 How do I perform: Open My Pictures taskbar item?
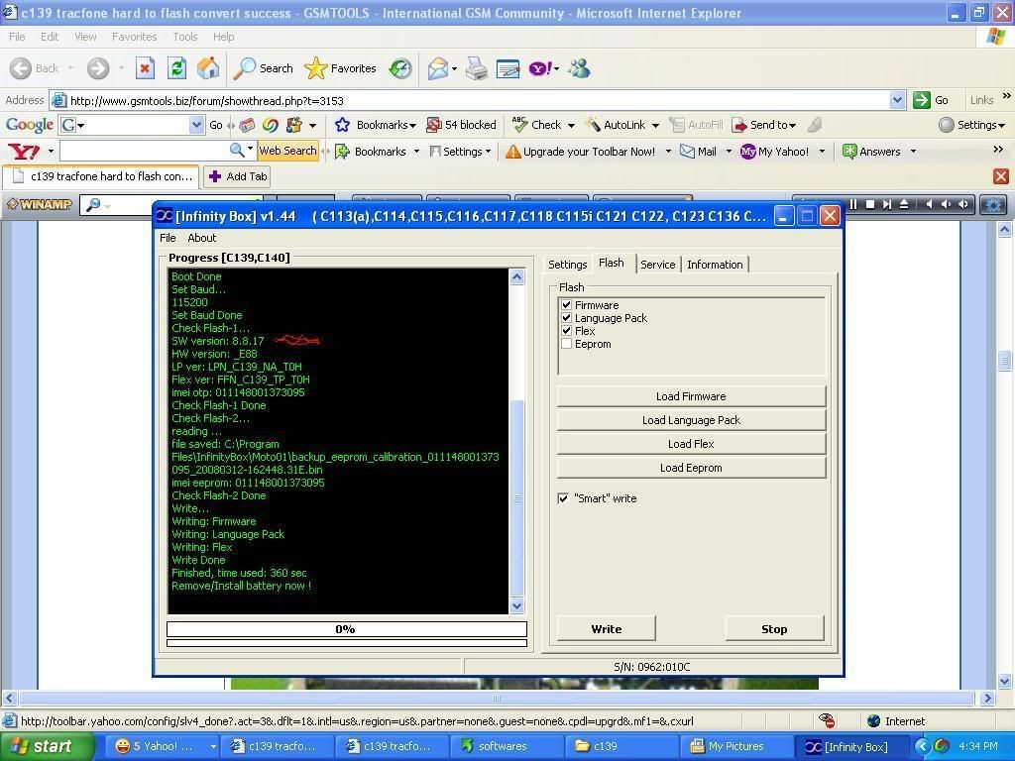(736, 746)
